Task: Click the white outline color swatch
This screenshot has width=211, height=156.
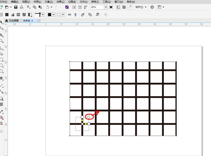Action: pos(59,15)
